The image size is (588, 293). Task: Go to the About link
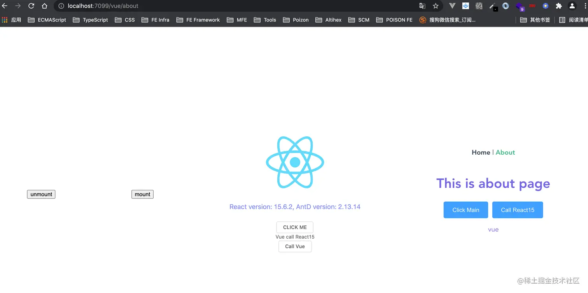coord(505,152)
